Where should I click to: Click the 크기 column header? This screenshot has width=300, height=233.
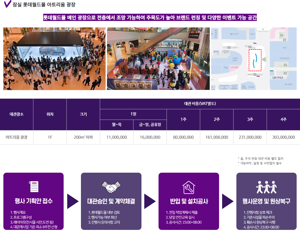[x=83, y=114]
